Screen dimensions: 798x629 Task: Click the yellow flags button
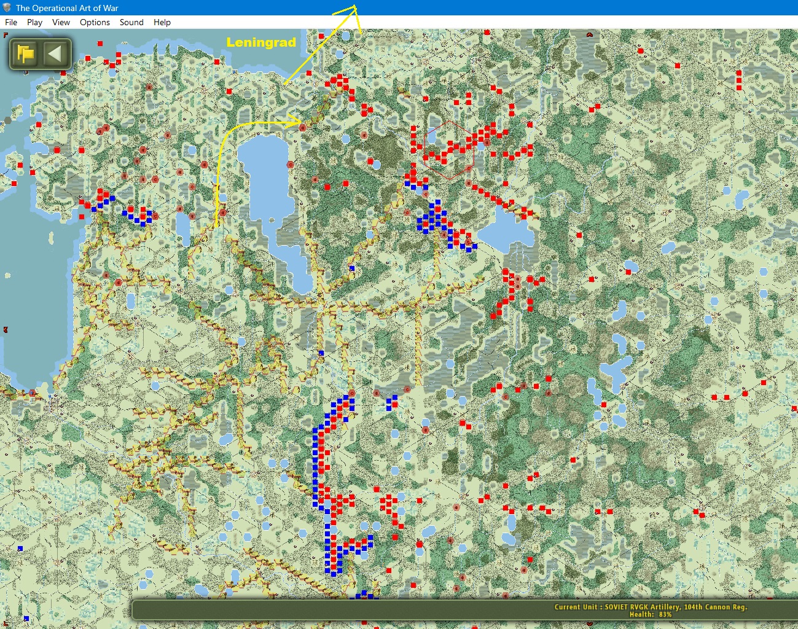25,54
